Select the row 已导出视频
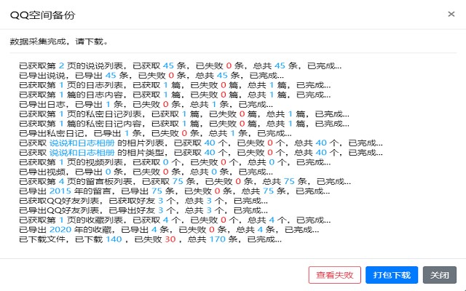 point(146,172)
